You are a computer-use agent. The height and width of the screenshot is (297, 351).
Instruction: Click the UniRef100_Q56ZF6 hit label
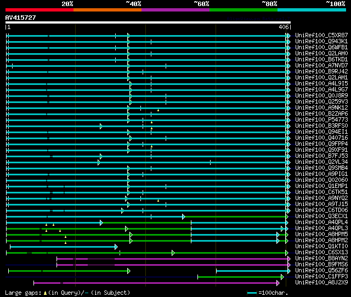[x=321, y=271]
